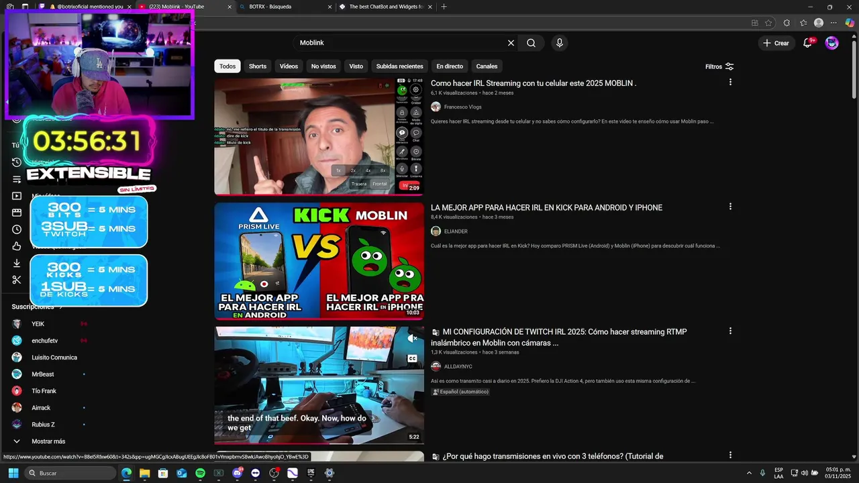
Task: Select the En directo filter chip
Action: [450, 66]
